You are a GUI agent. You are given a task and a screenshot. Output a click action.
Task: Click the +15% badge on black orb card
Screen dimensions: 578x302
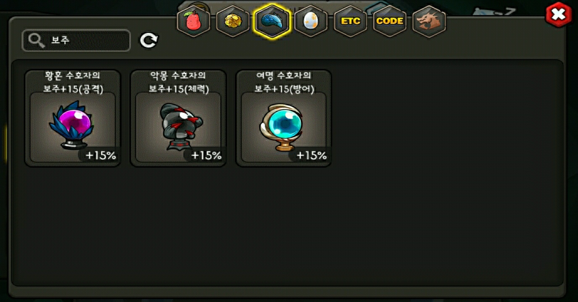(x=206, y=155)
